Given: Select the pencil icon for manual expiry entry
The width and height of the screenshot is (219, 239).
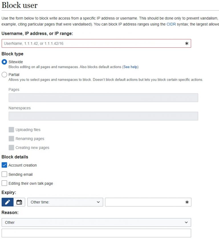Looking at the screenshot, I should point(7,202).
